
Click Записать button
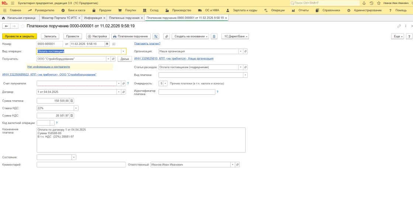point(50,36)
